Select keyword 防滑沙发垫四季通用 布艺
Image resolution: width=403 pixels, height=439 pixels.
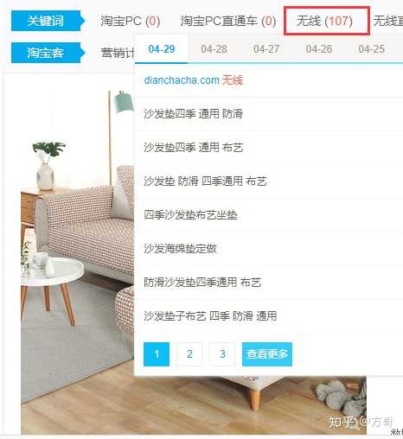[x=202, y=283]
